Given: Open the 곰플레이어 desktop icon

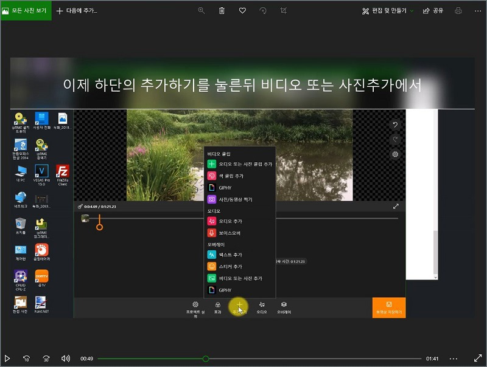Looking at the screenshot, I should [41, 252].
